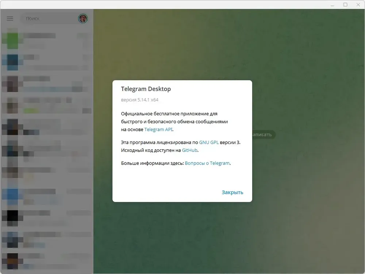Open the Telegram API link
Viewport: 365px width, 274px height.
point(158,130)
